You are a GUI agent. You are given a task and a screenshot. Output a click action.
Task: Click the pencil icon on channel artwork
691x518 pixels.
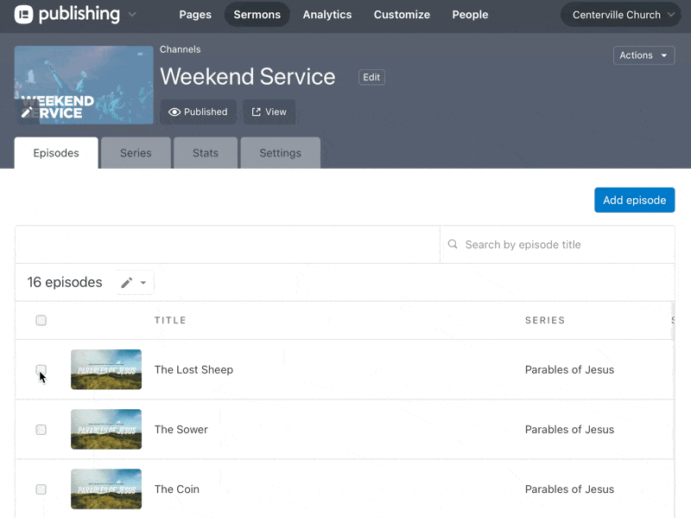(28, 112)
